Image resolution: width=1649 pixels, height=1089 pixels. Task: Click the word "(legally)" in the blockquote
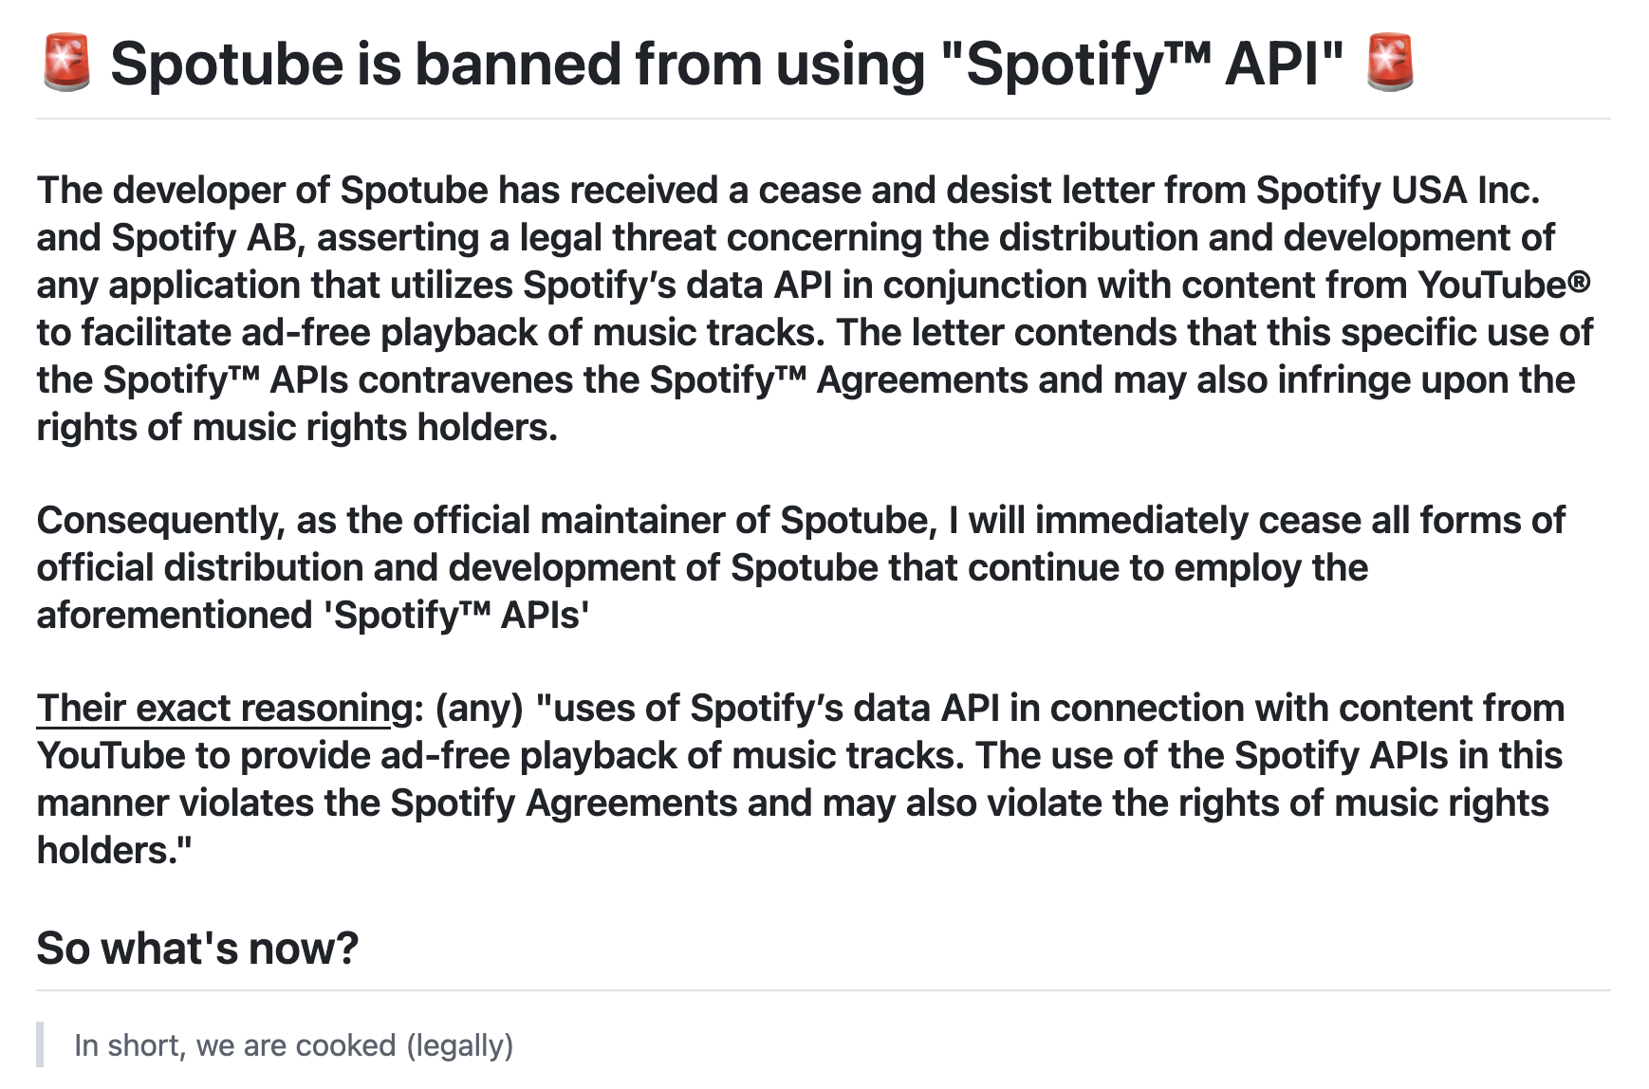460,1045
